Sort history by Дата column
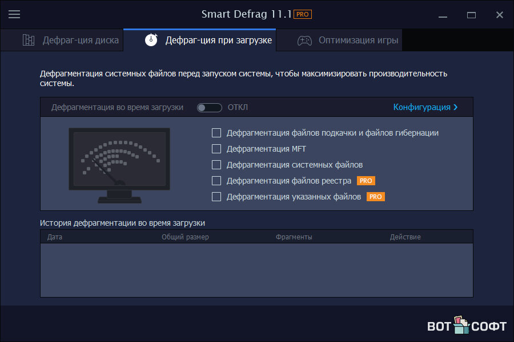The image size is (514, 342). point(55,237)
